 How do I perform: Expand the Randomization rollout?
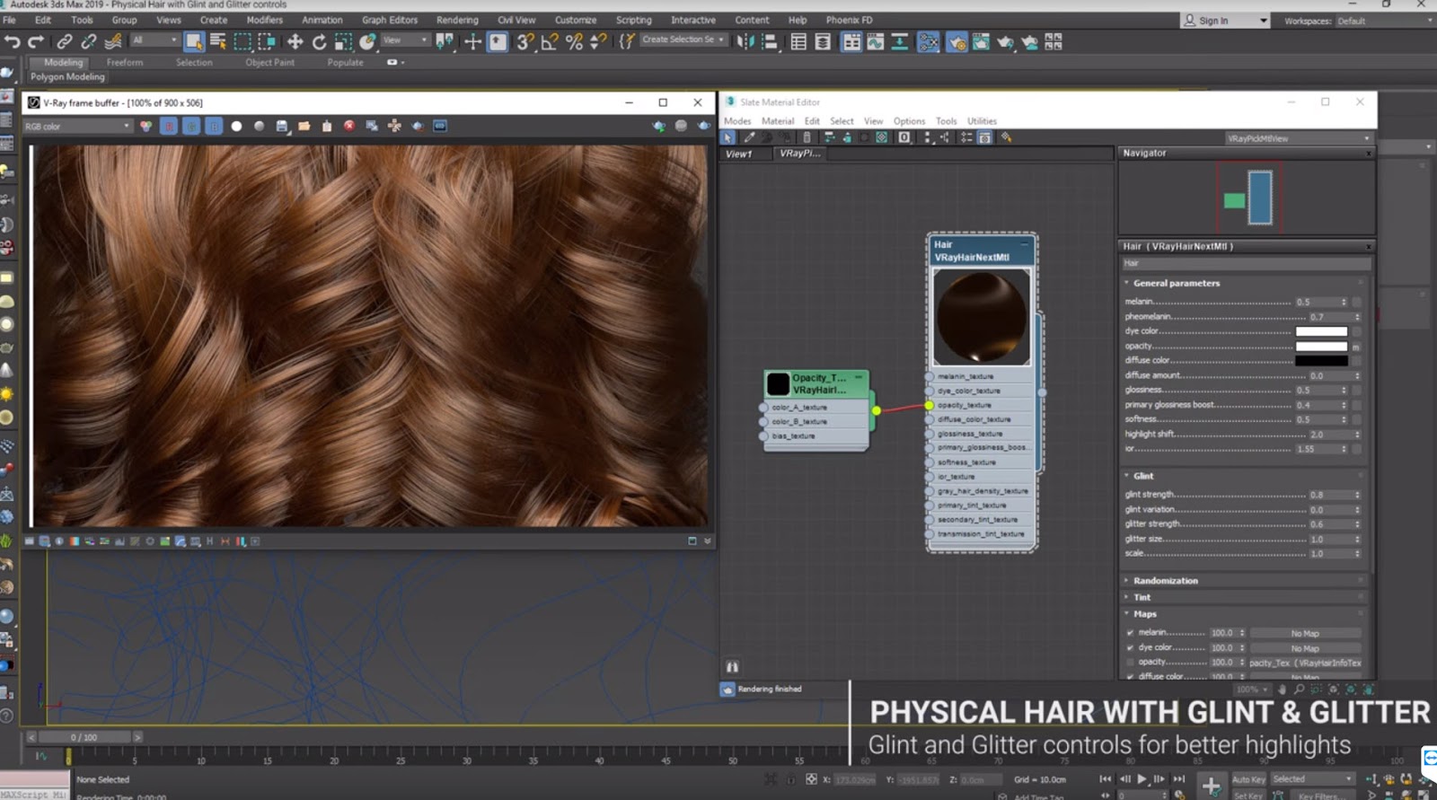(x=1165, y=581)
